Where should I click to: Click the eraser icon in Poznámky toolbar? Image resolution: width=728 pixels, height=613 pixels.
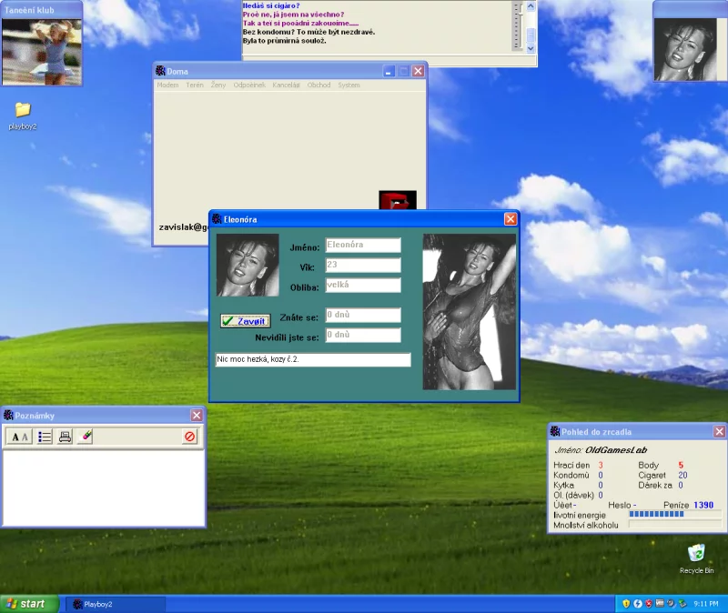[86, 437]
